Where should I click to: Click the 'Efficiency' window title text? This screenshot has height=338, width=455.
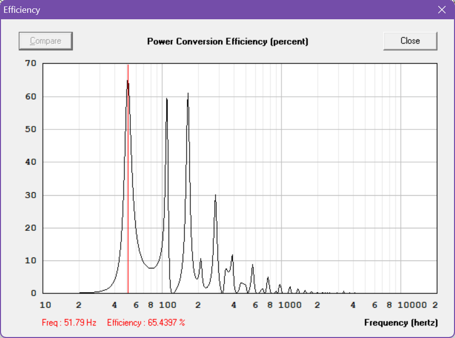pyautogui.click(x=22, y=10)
